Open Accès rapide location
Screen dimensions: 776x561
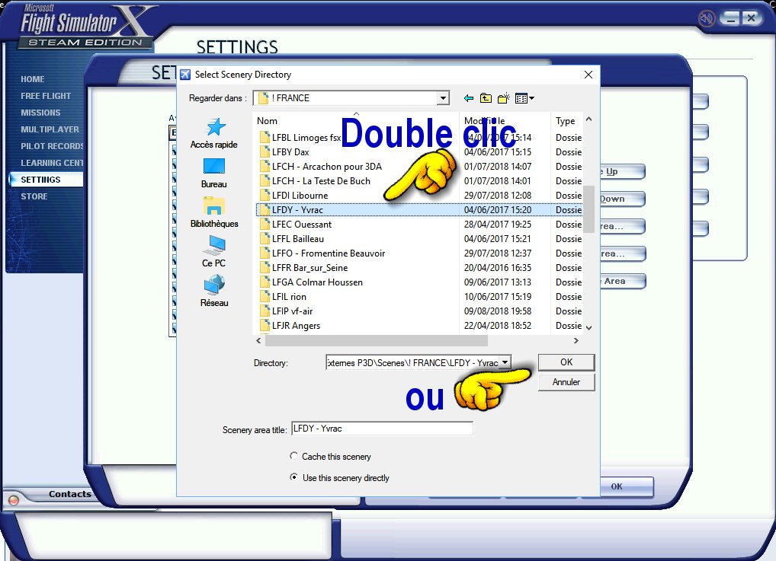[x=213, y=133]
